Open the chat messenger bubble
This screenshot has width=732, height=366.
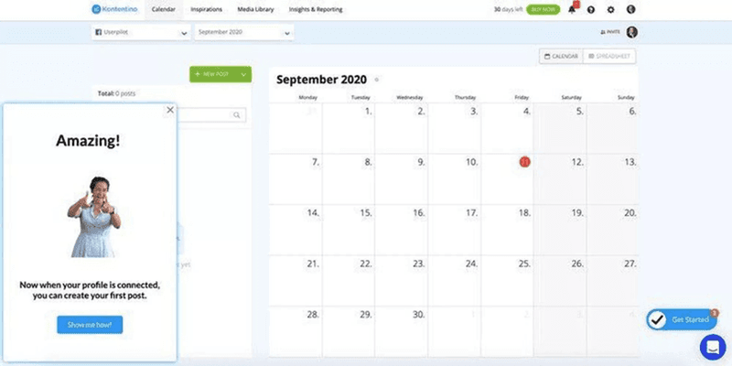coord(712,347)
